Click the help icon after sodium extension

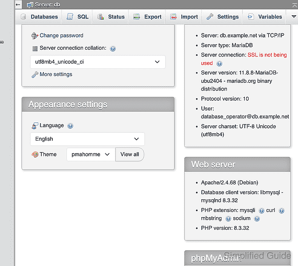click(x=257, y=218)
